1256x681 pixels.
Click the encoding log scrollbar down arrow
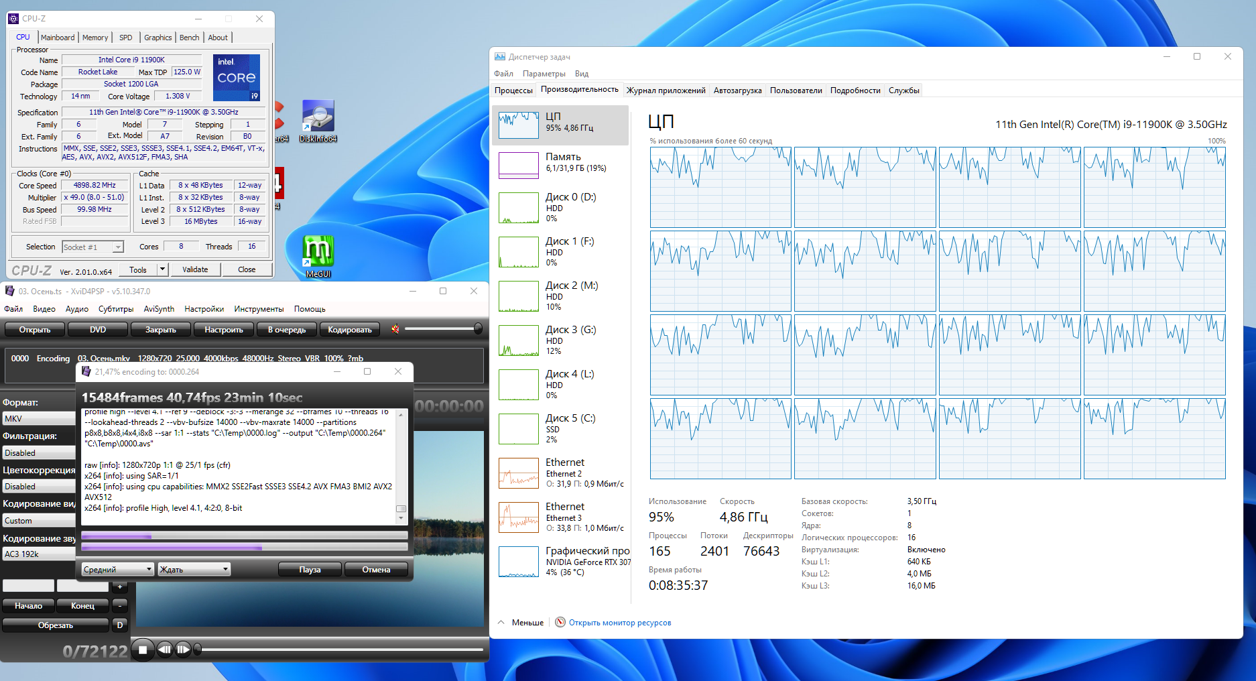point(401,518)
